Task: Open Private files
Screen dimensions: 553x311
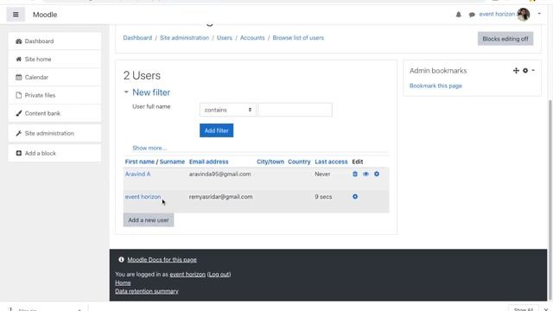Action: [54, 95]
